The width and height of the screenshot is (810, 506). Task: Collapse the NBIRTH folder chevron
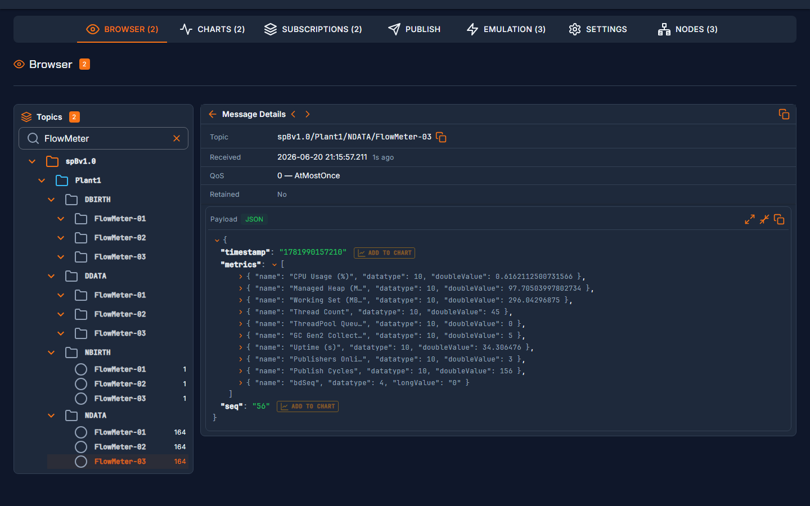51,353
